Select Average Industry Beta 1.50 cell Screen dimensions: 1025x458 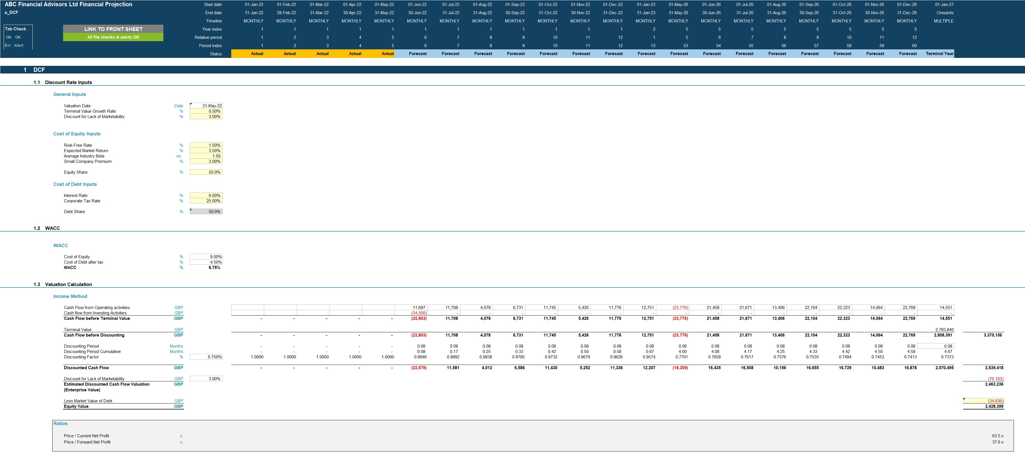(206, 156)
